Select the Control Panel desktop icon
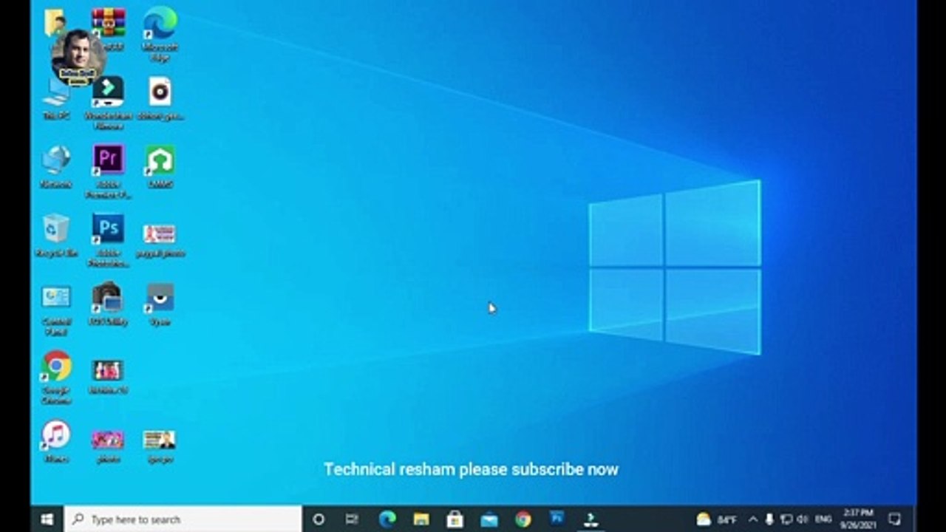The height and width of the screenshot is (532, 946). [56, 309]
